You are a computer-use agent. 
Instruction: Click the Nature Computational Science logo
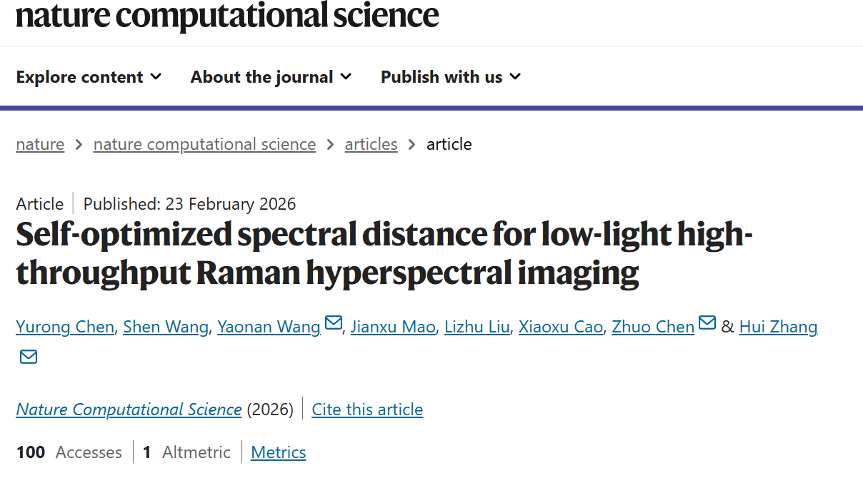[x=227, y=16]
